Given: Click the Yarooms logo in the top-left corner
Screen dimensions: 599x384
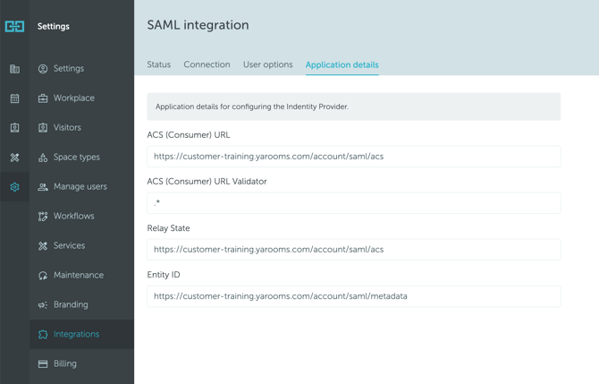Looking at the screenshot, I should 14,26.
